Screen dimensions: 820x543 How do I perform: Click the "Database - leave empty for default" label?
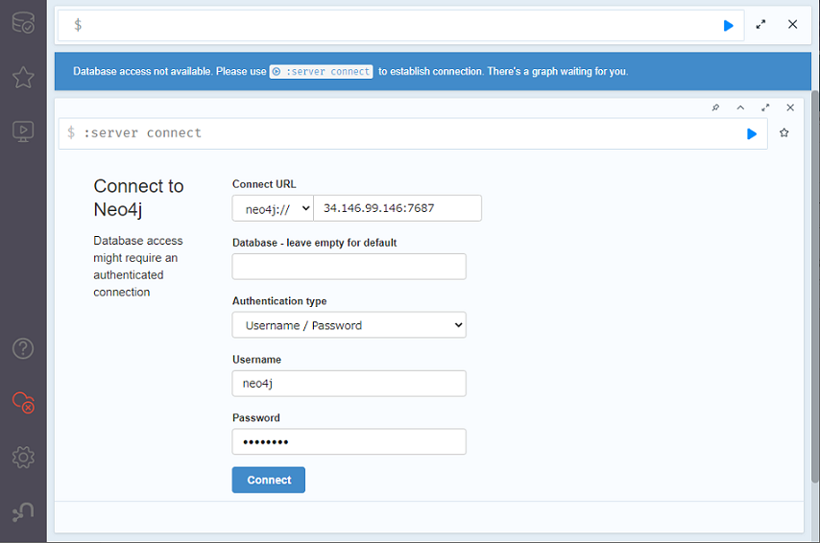coord(314,243)
